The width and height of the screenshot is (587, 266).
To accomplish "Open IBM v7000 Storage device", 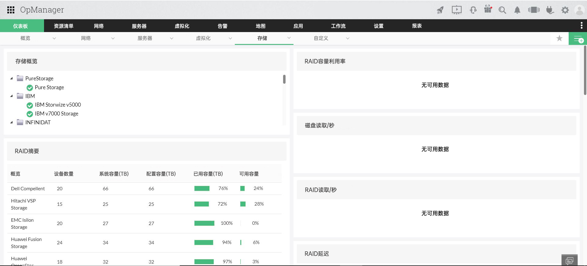I will pyautogui.click(x=57, y=114).
